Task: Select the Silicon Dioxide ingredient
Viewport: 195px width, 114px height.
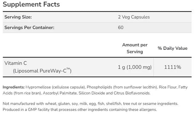Action: tap(90, 93)
